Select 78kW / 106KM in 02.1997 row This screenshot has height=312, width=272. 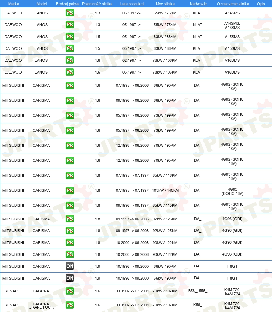tap(165, 60)
